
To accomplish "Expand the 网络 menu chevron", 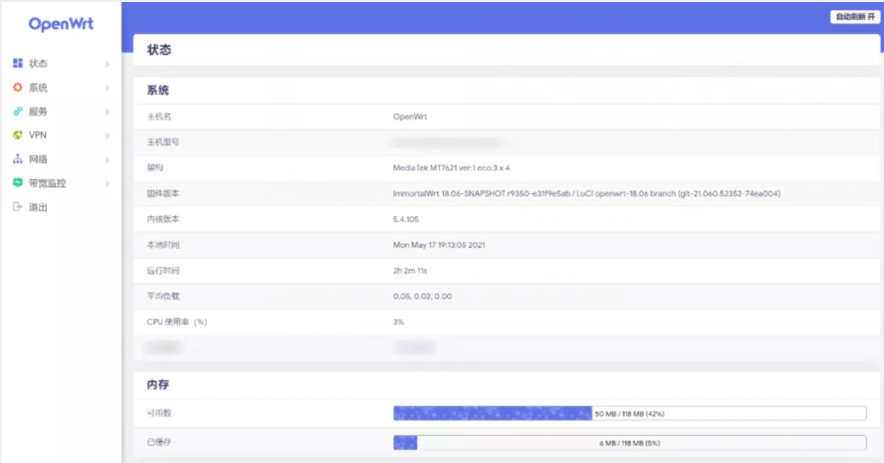I will pyautogui.click(x=108, y=159).
